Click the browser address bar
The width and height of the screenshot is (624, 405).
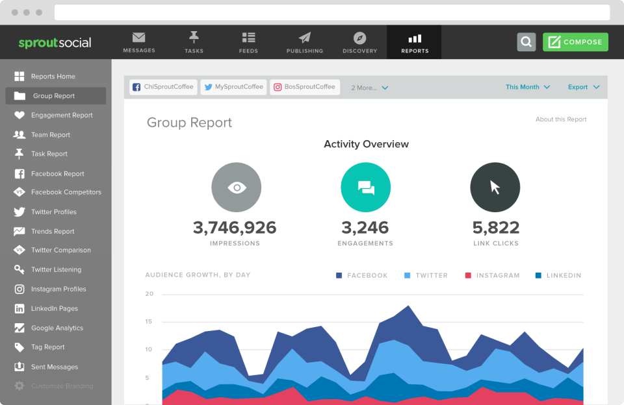coord(332,12)
